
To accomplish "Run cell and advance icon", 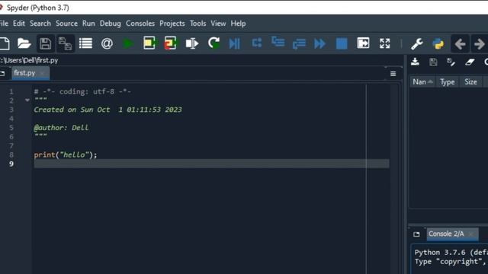I will 170,43.
